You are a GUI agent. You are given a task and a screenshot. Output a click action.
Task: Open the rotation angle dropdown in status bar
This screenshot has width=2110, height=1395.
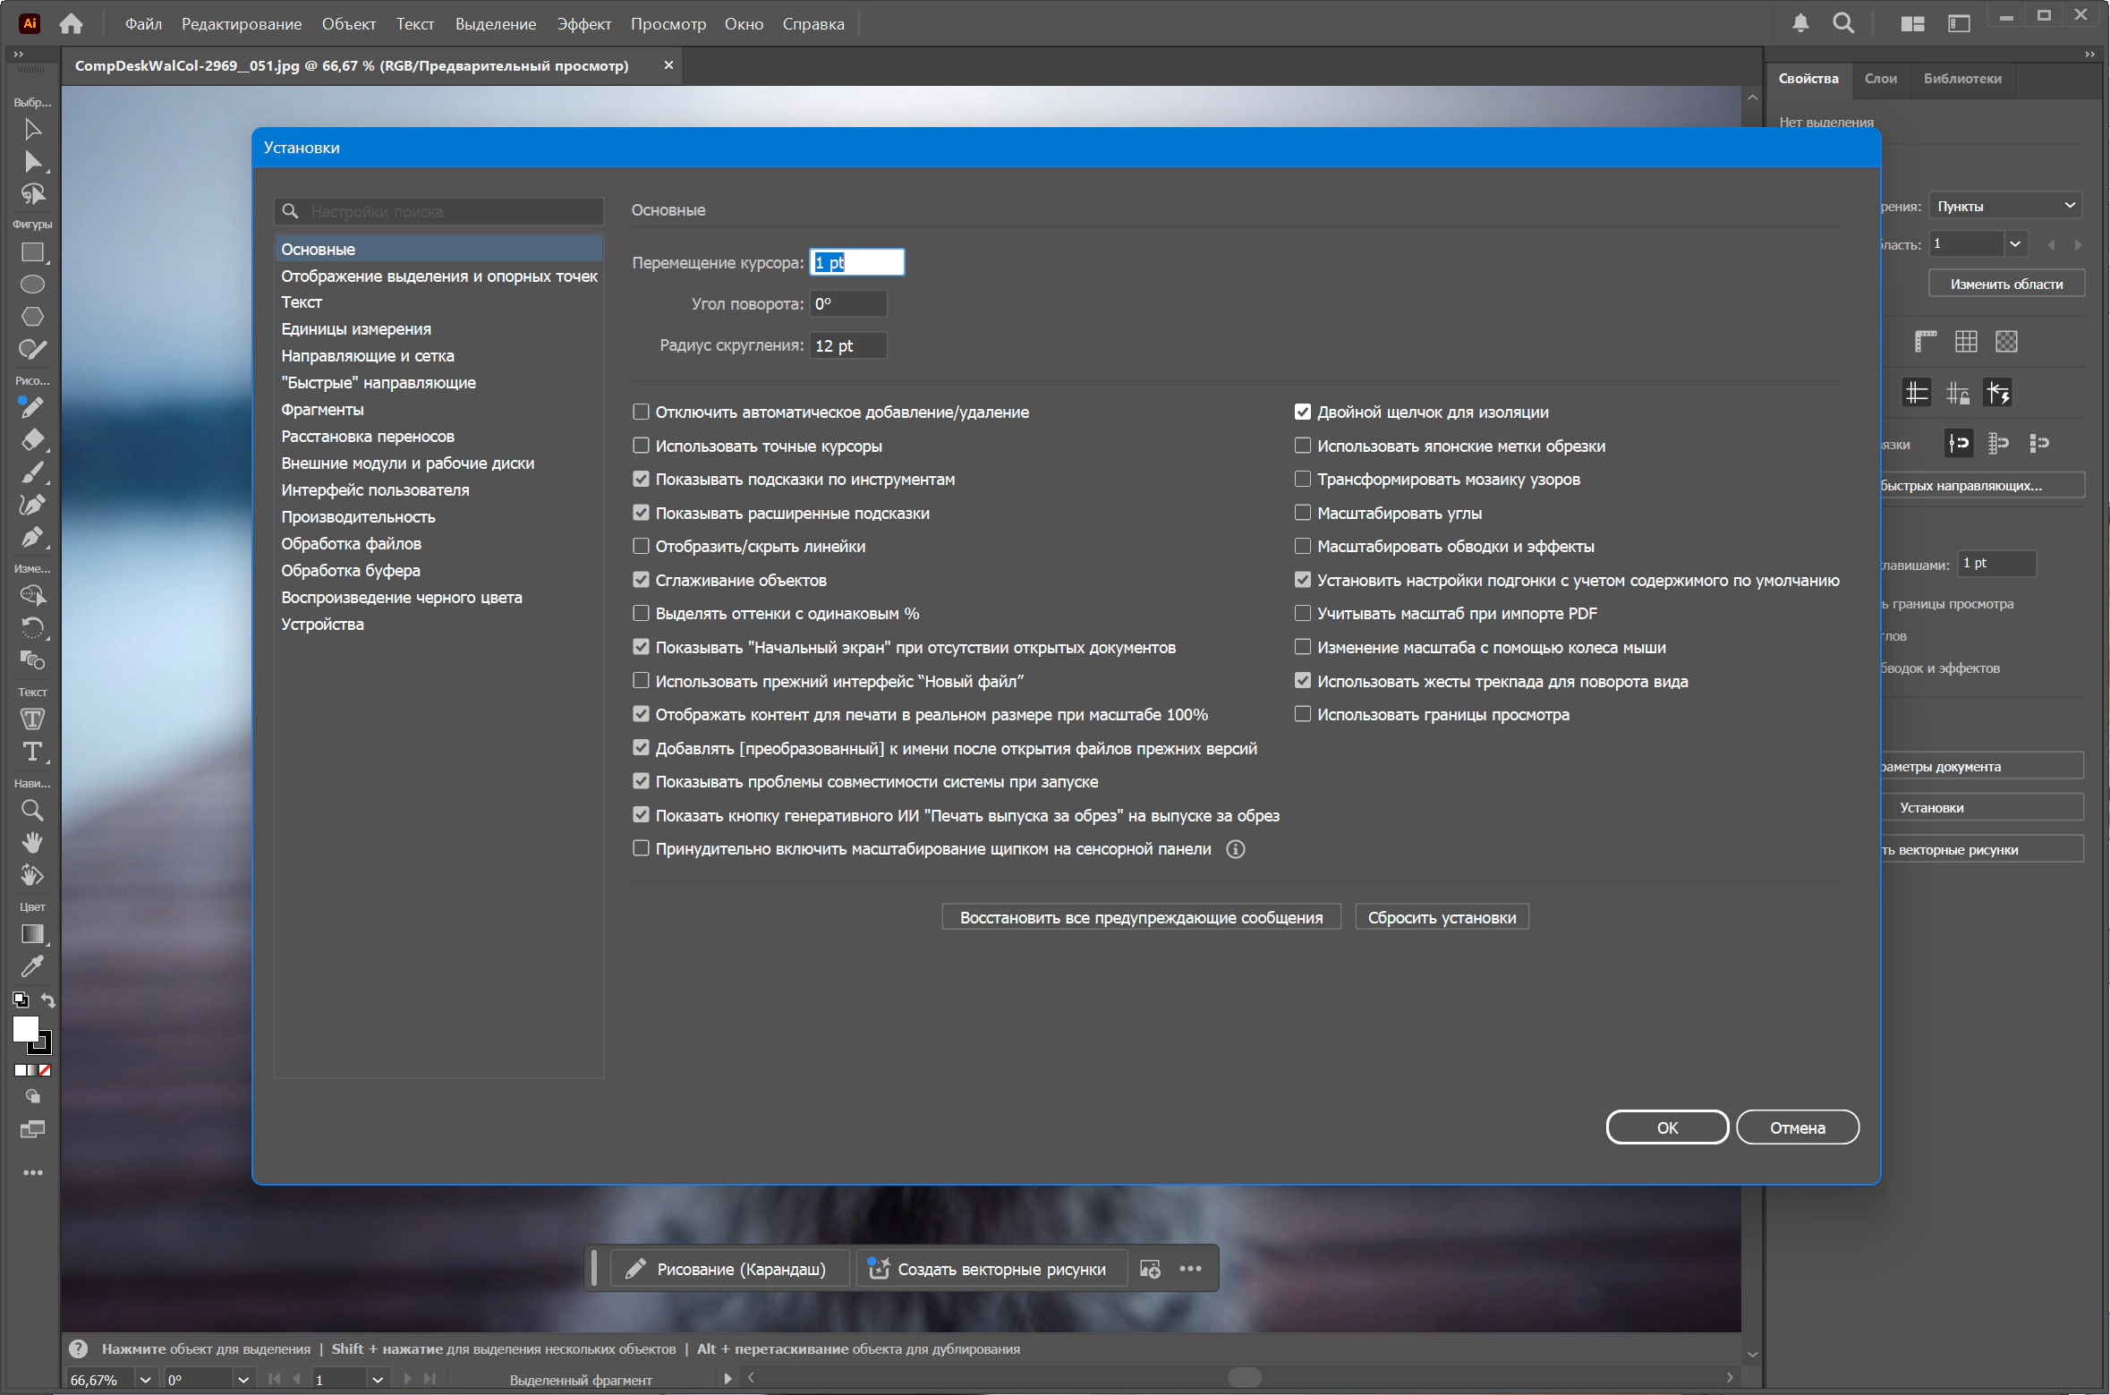click(242, 1379)
